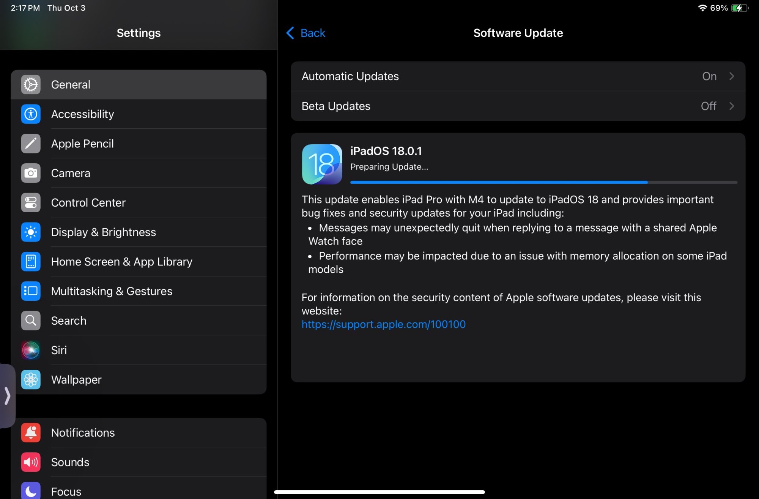Screen dimensions: 759x499
Task: Tap the Accessibility icon in sidebar
Action: click(31, 114)
